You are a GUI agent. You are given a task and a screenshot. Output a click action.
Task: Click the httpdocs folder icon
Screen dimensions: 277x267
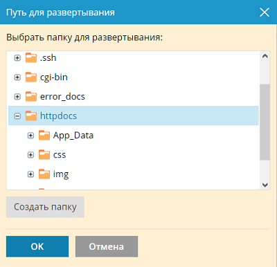(x=31, y=116)
